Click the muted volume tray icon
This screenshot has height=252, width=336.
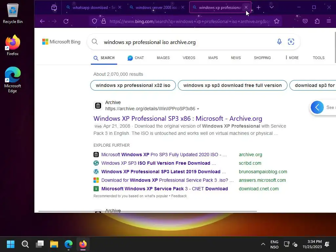pos(295,244)
